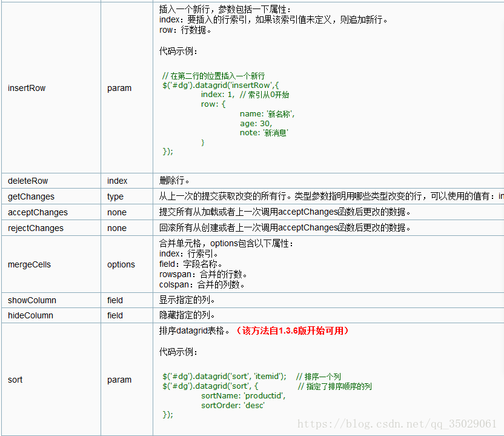The image size is (504, 436).
Task: Click none parameter in acceptChanges row
Action: click(x=117, y=212)
